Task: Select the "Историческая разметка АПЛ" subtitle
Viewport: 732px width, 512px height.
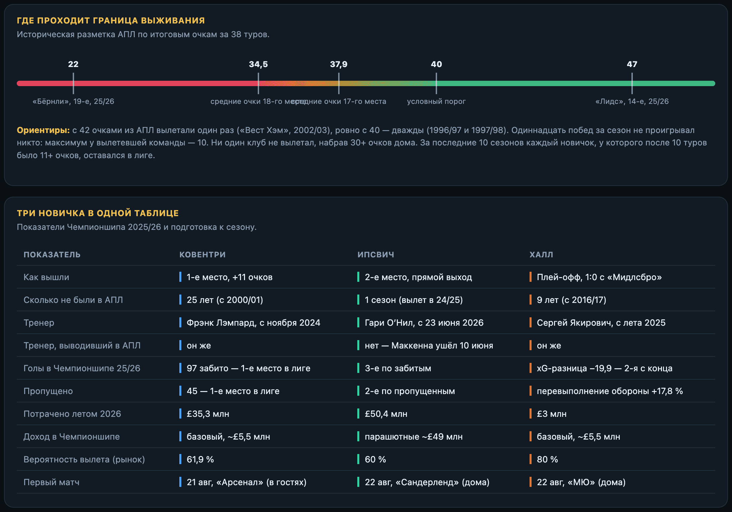Action: click(x=143, y=34)
